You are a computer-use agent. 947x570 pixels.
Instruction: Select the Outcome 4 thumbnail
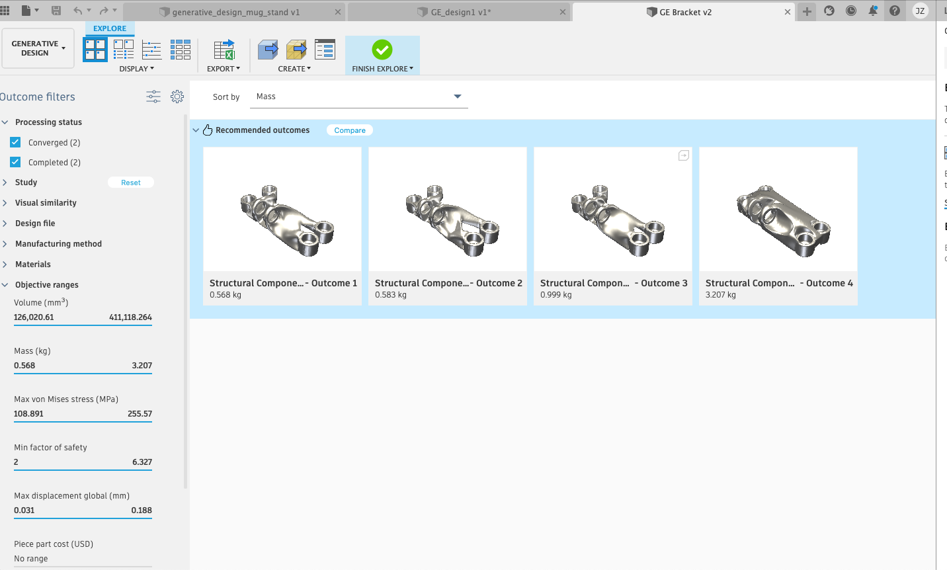pos(778,210)
